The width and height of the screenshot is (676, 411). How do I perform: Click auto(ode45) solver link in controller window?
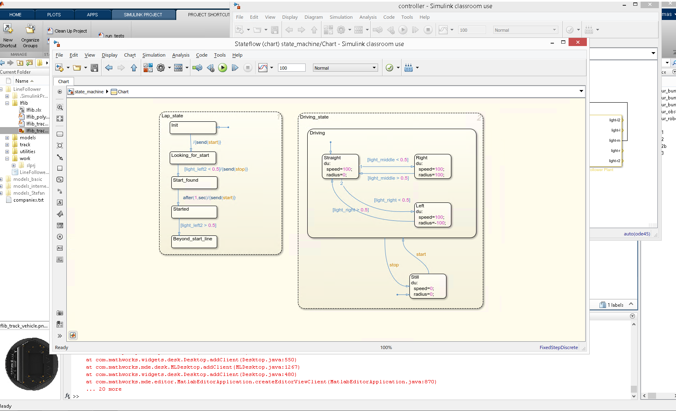[637, 234]
